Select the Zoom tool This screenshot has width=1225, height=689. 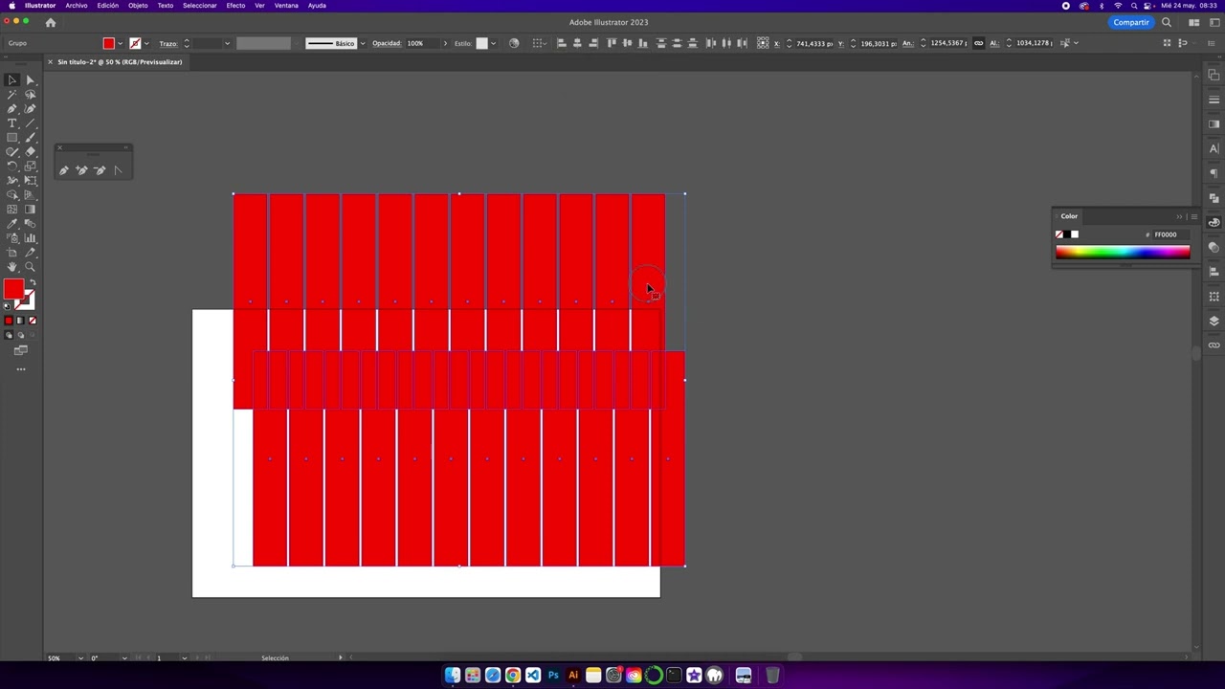30,267
